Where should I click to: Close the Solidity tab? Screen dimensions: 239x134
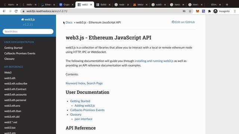tap(109, 4)
